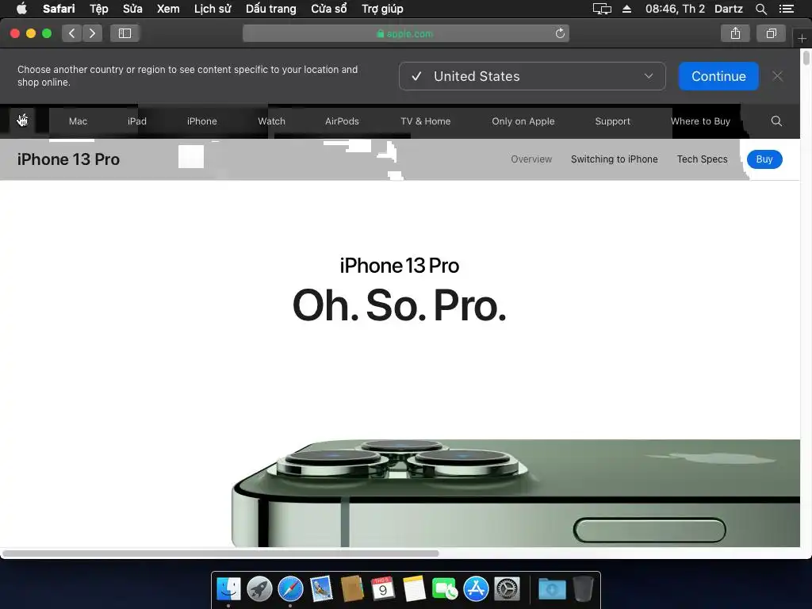812x609 pixels.
Task: Open the Trợ giúp menu
Action: (382, 9)
